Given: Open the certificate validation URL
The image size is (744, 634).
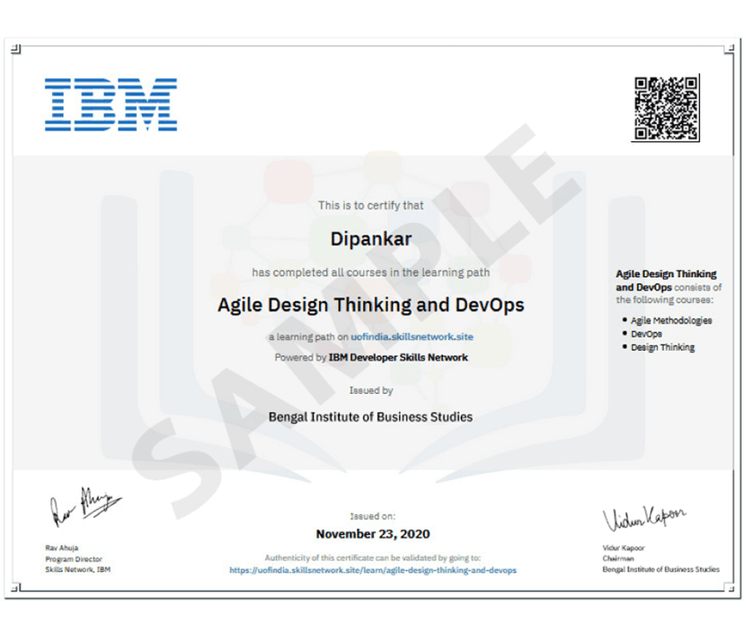Looking at the screenshot, I should [373, 570].
